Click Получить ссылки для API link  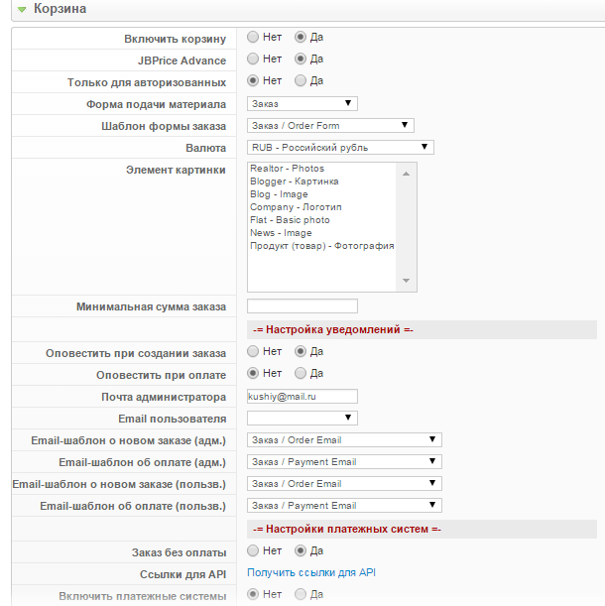(x=310, y=573)
